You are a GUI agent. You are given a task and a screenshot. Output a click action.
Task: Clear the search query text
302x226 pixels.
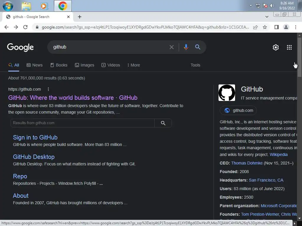(x=171, y=47)
